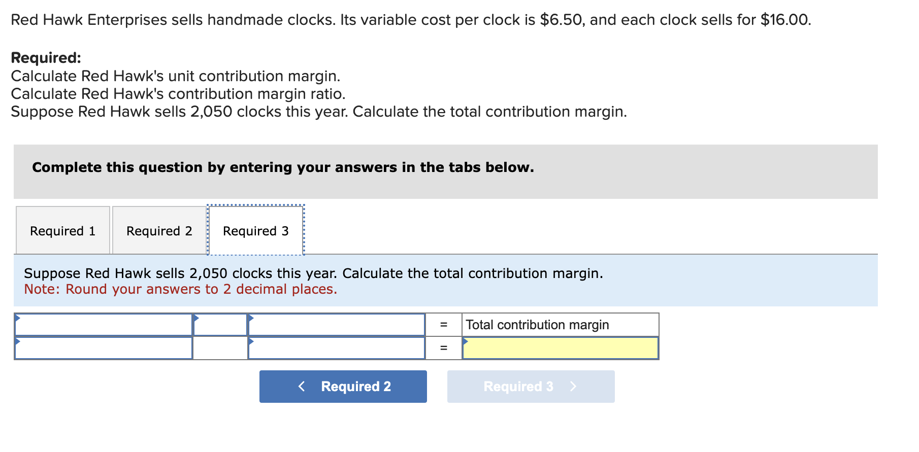
Task: Switch to the Required 2 tab
Action: pos(158,231)
